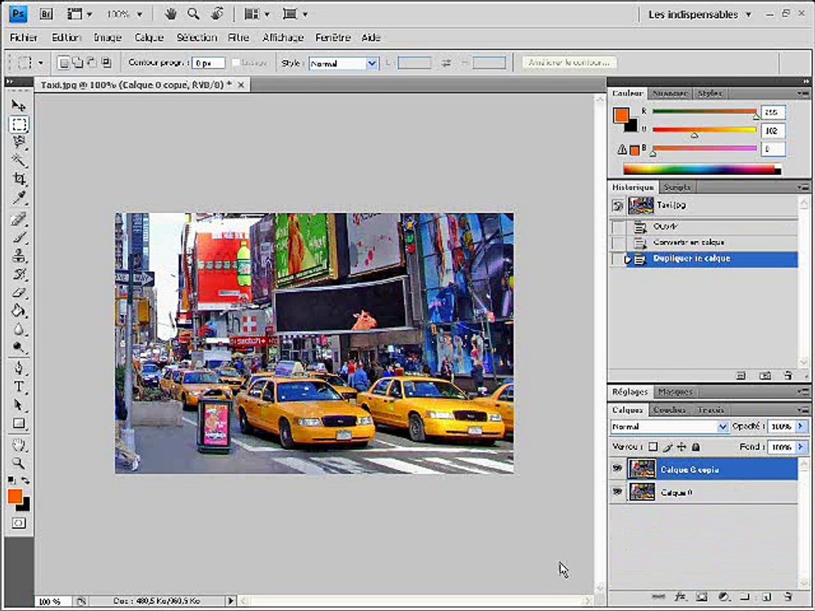Select the Eyedropper tool

click(20, 197)
